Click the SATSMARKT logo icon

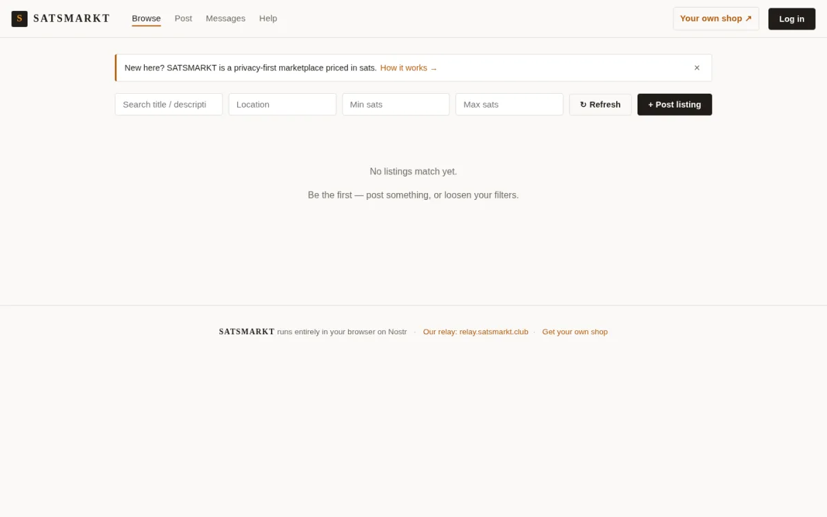(x=19, y=19)
